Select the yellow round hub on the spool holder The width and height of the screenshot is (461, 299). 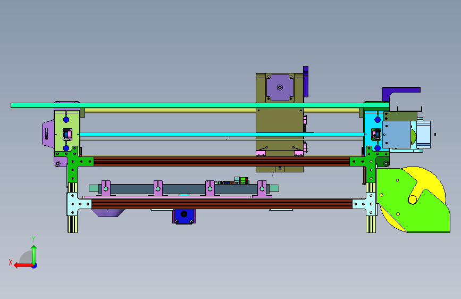[413, 200]
